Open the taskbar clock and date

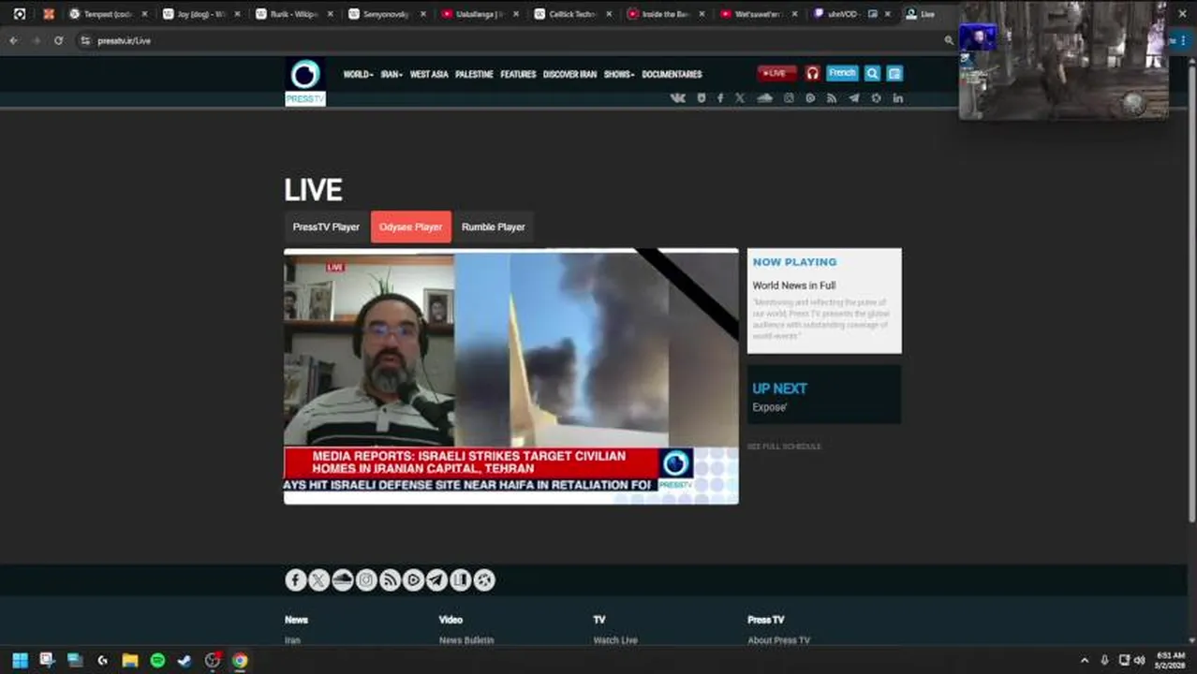[x=1171, y=660]
